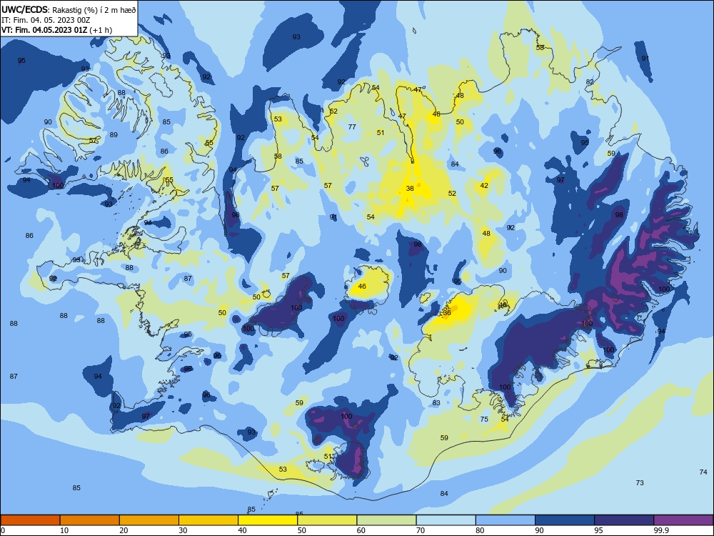714x536 pixels.
Task: Click the humidity value 42 on the map
Action: pos(484,186)
